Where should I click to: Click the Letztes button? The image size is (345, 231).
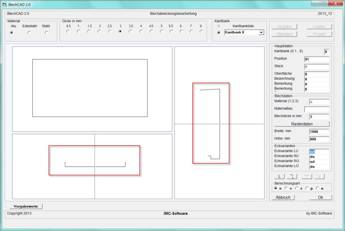pyautogui.click(x=319, y=27)
